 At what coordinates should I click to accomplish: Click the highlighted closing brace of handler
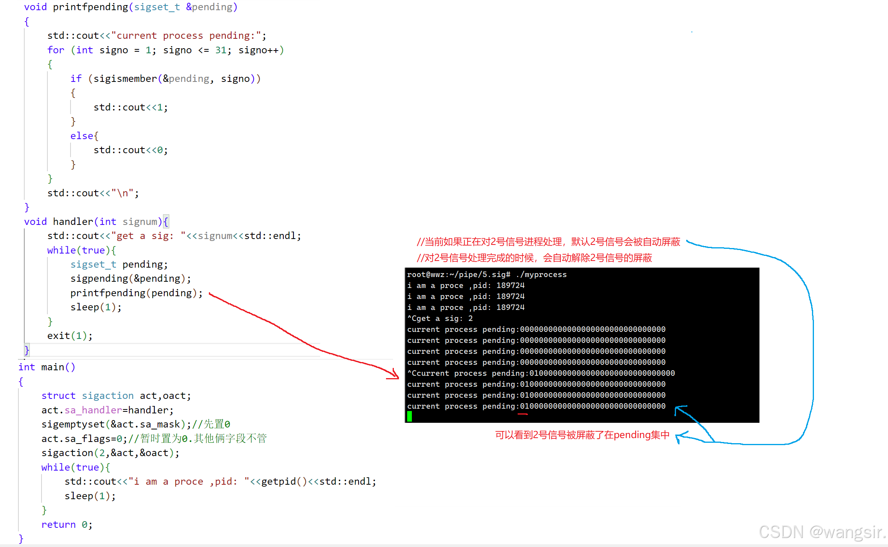tap(27, 350)
